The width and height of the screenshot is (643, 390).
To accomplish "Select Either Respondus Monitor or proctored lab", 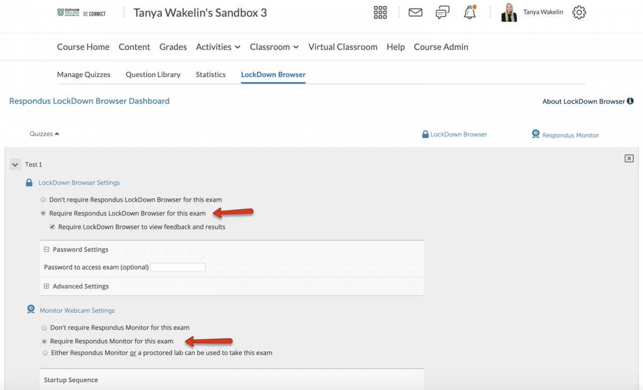I will [44, 353].
